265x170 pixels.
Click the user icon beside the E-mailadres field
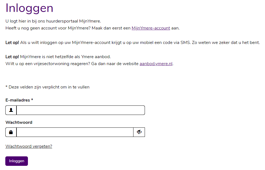(11, 110)
